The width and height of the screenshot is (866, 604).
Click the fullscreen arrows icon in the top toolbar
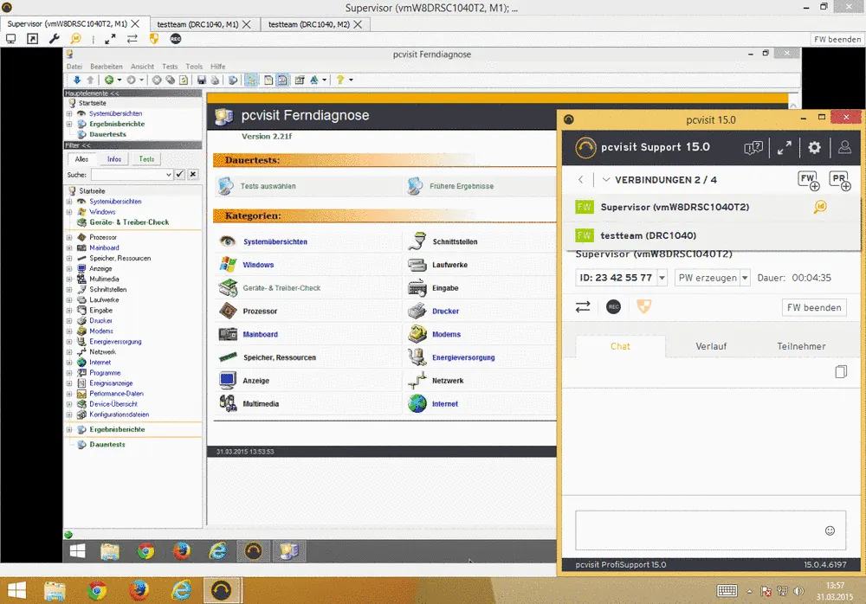[110, 39]
